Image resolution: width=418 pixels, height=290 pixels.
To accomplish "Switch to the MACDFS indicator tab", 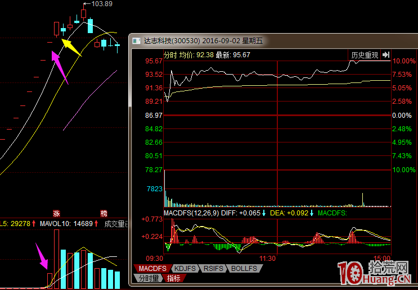I will click(x=152, y=269).
